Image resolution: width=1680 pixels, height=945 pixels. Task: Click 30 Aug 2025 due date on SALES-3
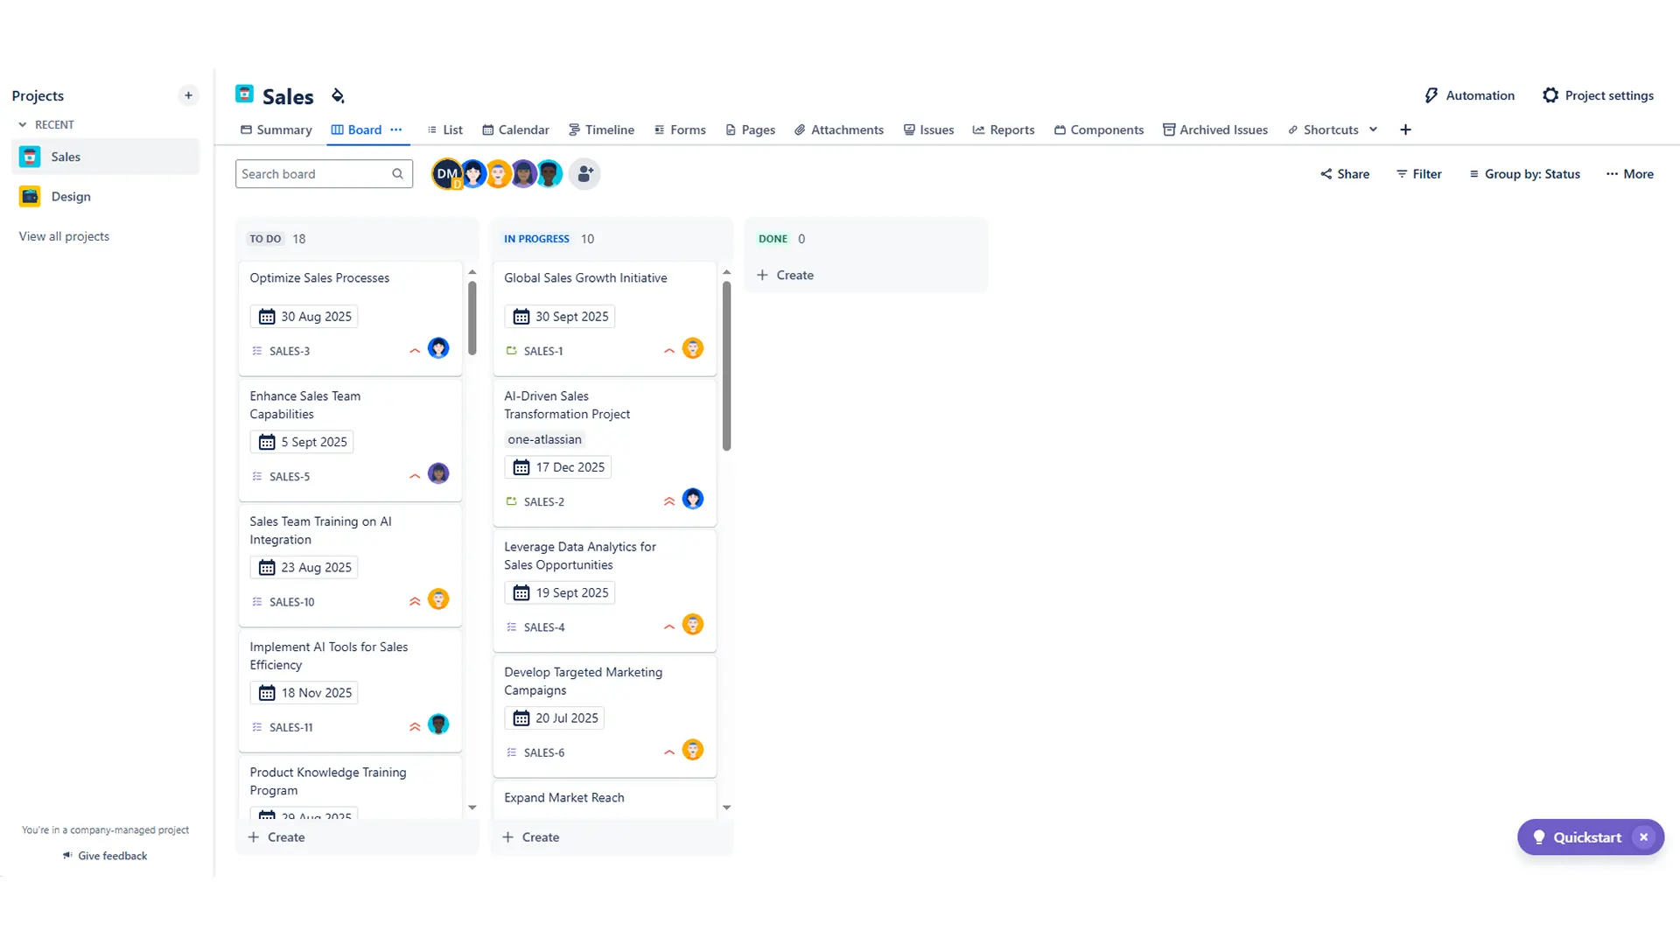(x=304, y=317)
